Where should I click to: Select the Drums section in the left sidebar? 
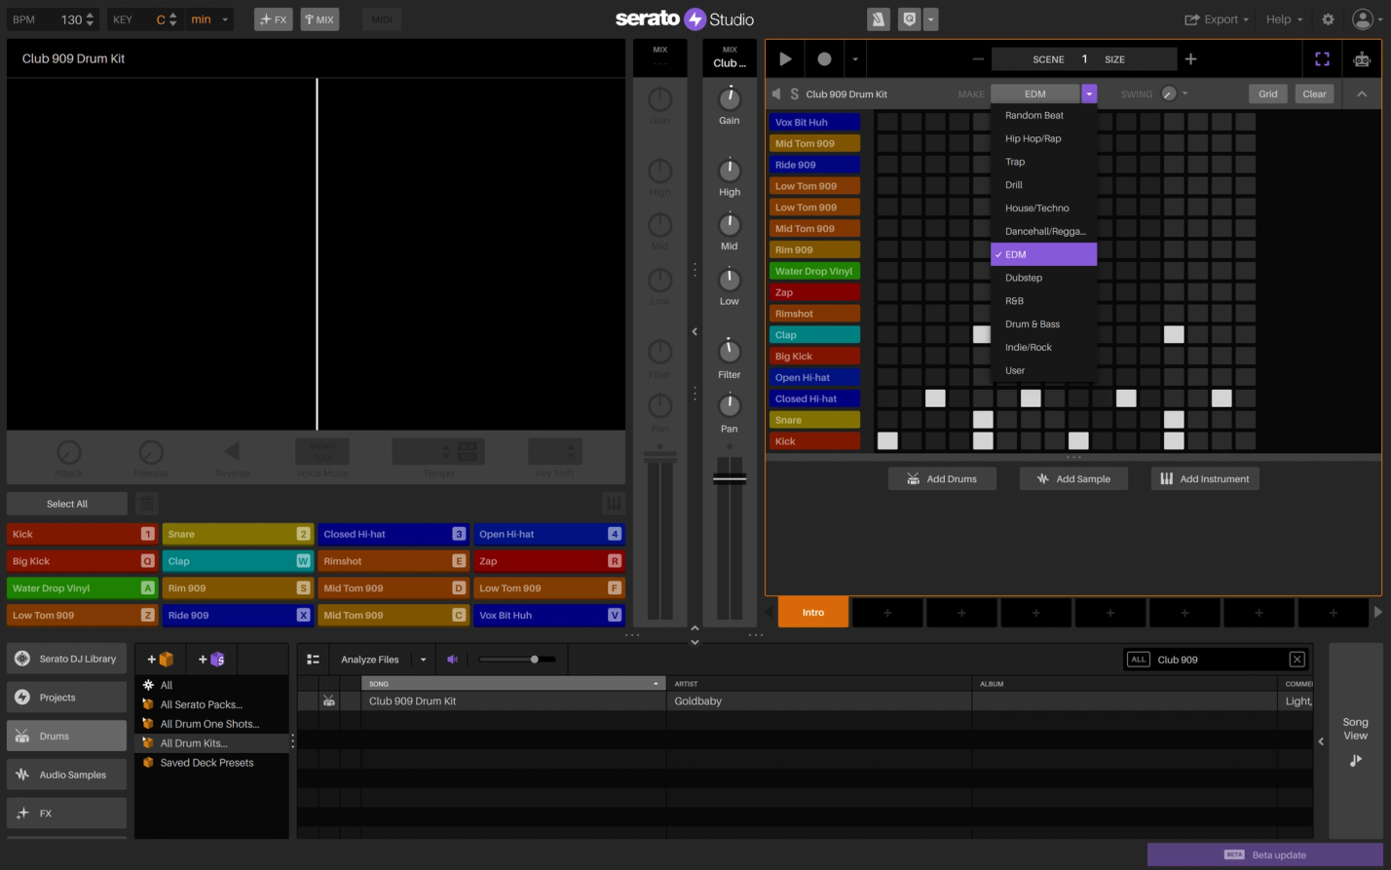pyautogui.click(x=66, y=736)
